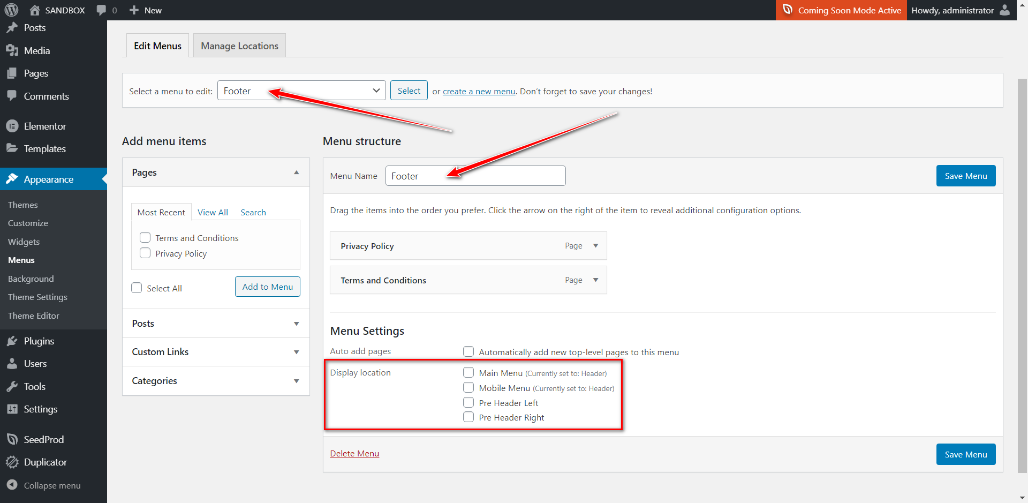The image size is (1028, 503).
Task: Click the SeedProd Coming Soon icon
Action: coord(788,10)
